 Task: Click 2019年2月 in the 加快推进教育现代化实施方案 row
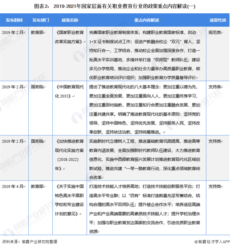click(13, 141)
